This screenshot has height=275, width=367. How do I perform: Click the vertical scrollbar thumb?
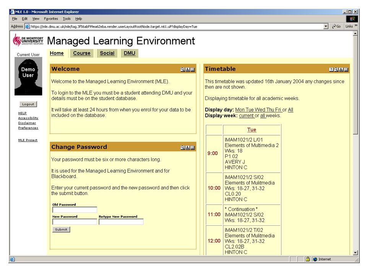point(355,85)
